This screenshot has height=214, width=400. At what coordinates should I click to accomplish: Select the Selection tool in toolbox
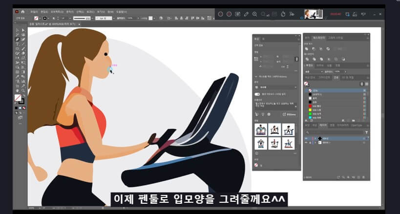[18, 30]
